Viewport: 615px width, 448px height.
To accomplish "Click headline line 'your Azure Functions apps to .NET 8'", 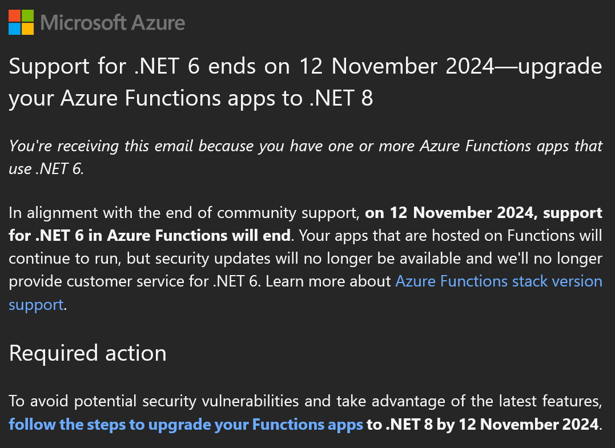I will pos(191,98).
